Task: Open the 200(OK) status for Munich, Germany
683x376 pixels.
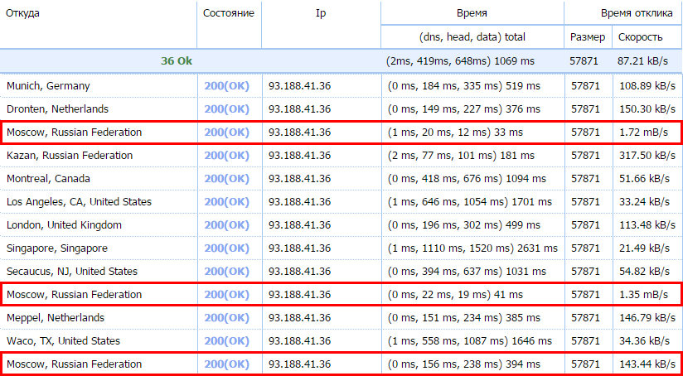Action: click(226, 86)
